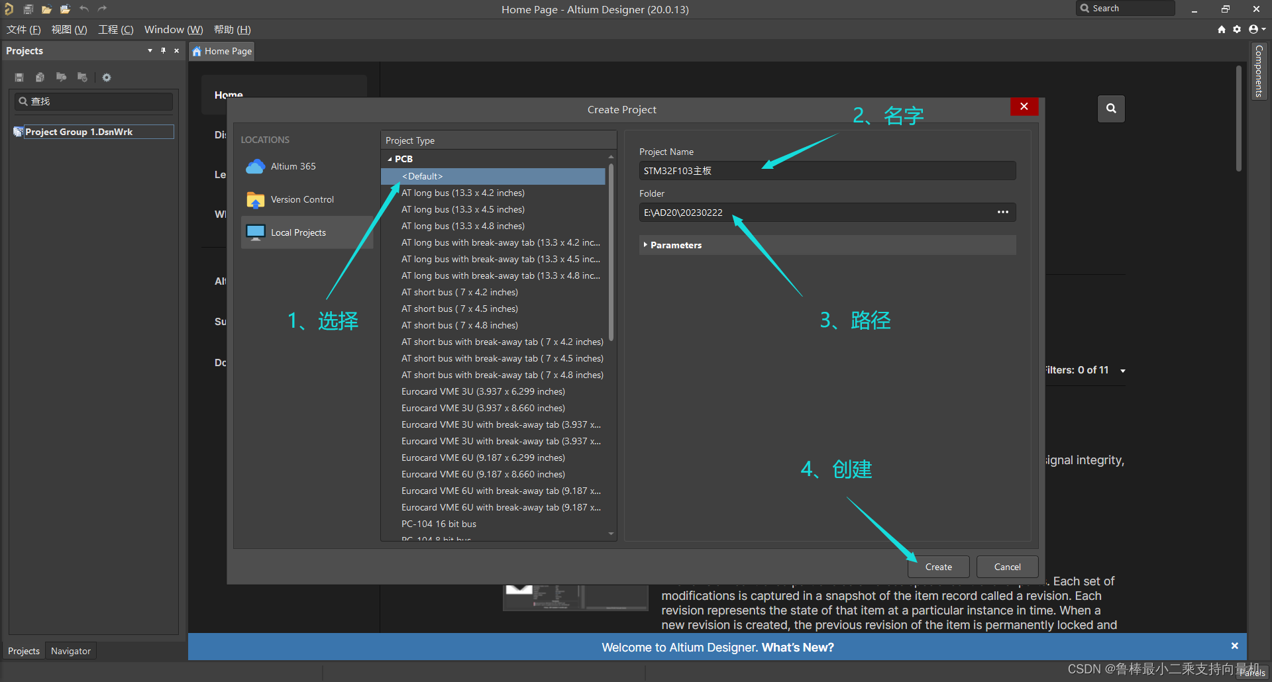Open the 帮助 (H) menu
This screenshot has width=1272, height=682.
tap(233, 30)
